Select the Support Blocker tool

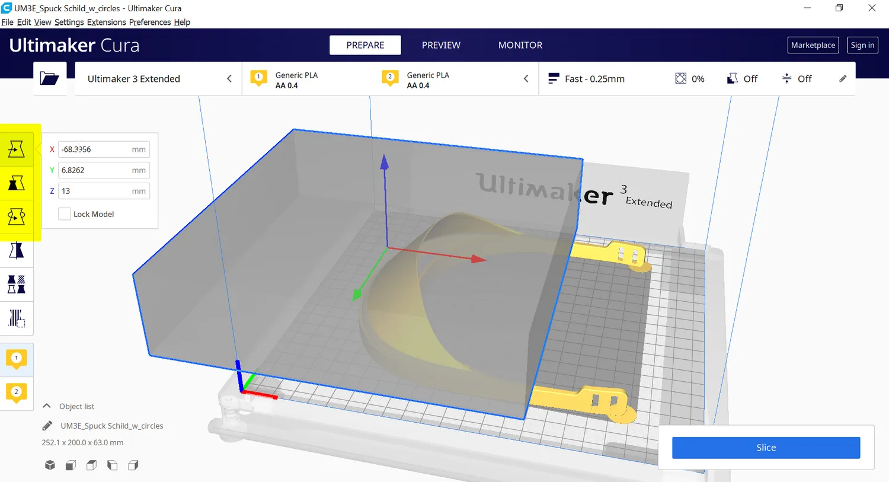tap(17, 318)
